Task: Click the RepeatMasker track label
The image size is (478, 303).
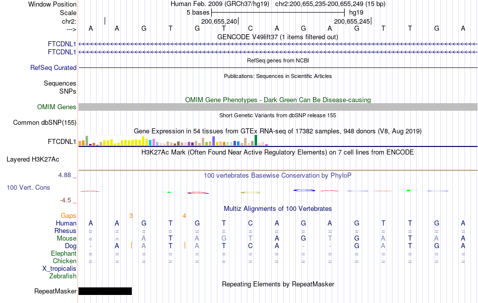Action: coord(55,291)
